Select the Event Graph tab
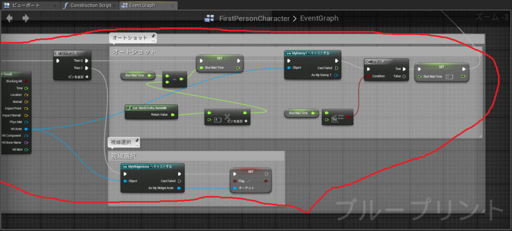 tap(148, 5)
